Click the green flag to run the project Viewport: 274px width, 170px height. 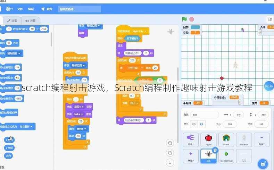point(184,19)
